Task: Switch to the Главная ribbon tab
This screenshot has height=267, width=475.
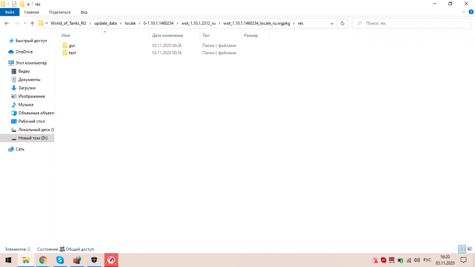Action: click(32, 12)
